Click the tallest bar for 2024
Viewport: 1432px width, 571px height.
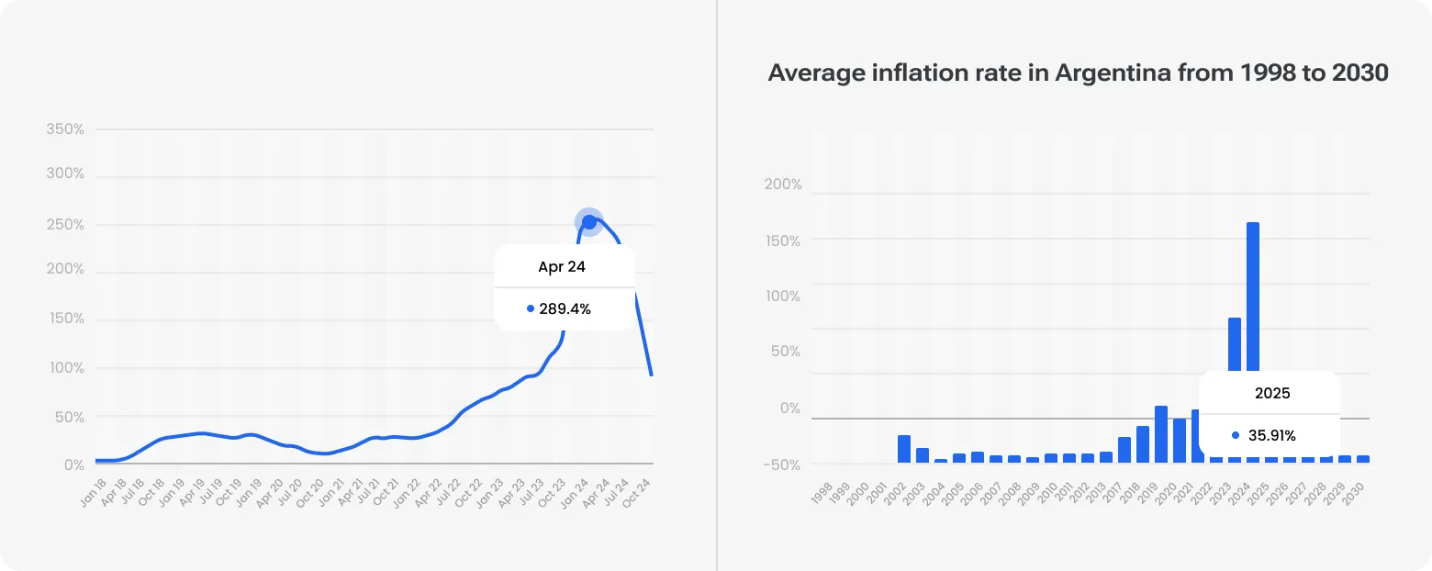pyautogui.click(x=1253, y=296)
